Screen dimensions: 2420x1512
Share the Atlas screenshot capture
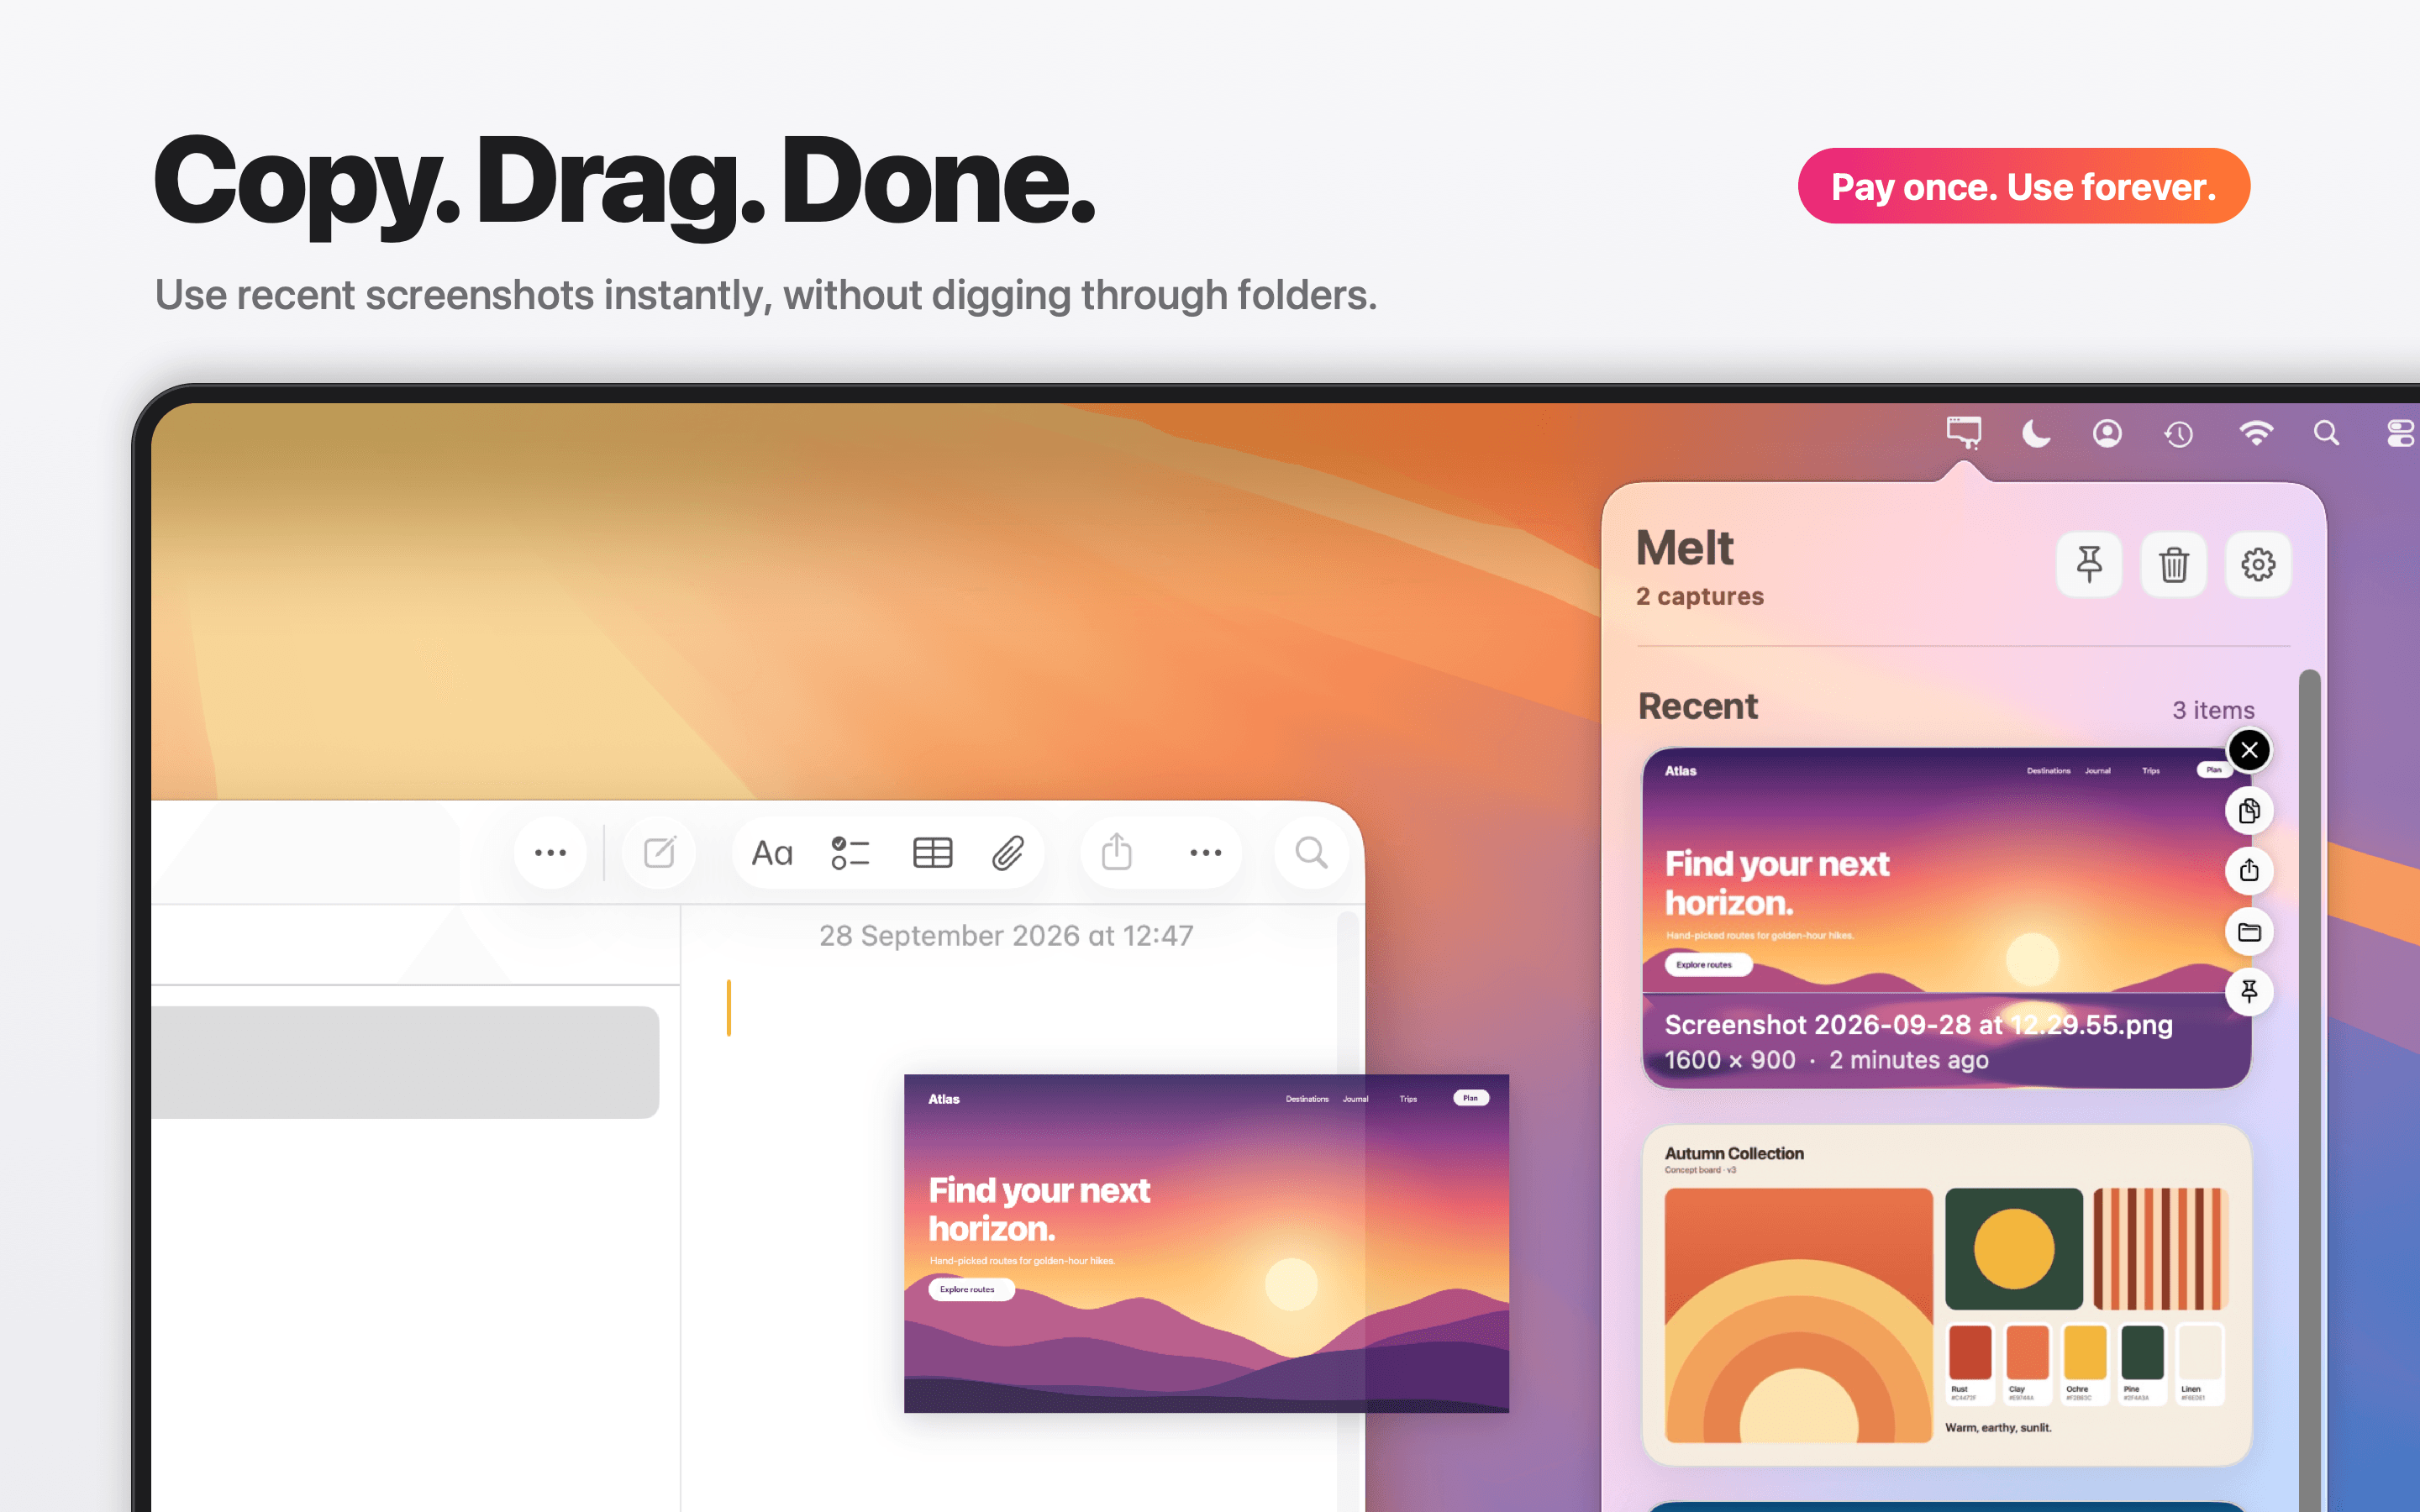tap(2249, 870)
